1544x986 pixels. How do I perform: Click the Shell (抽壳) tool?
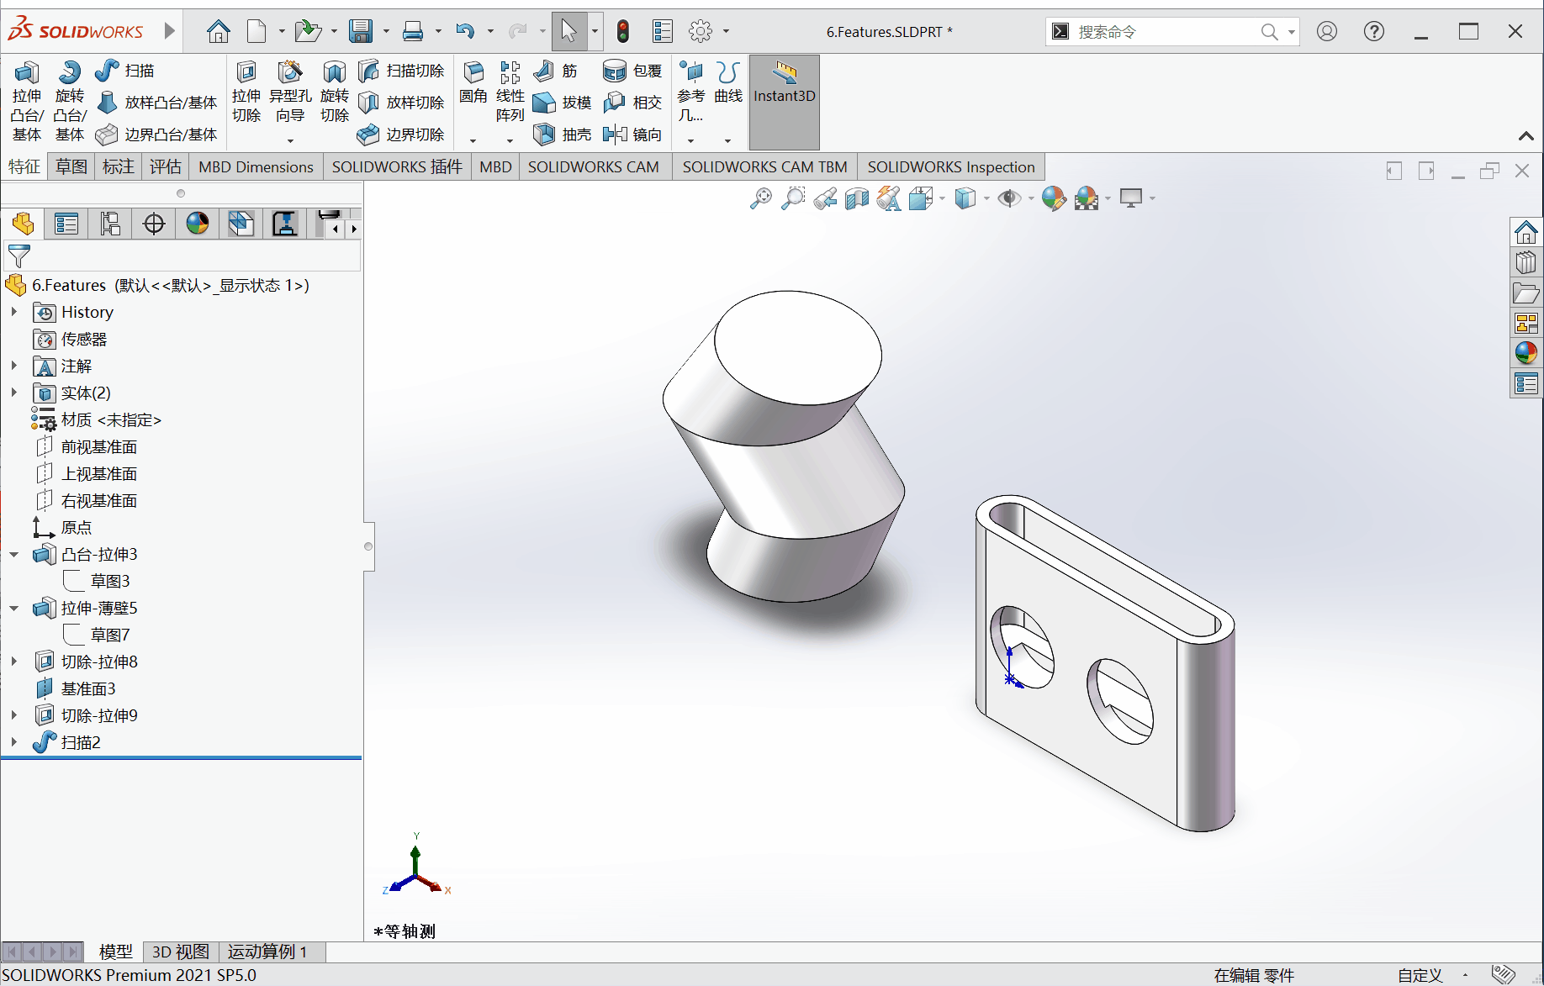[x=563, y=134]
